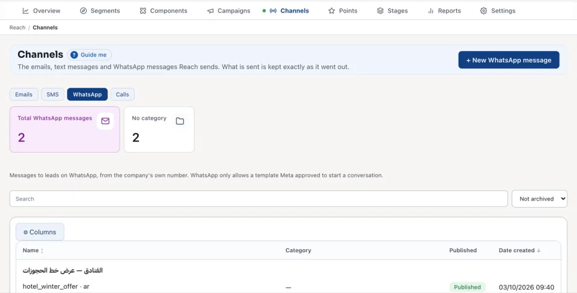This screenshot has width=577, height=293.
Task: Click the Segments compass icon
Action: 84,11
